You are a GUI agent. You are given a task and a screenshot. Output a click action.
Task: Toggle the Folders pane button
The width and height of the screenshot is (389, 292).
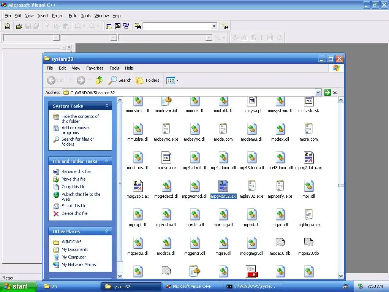(x=148, y=80)
